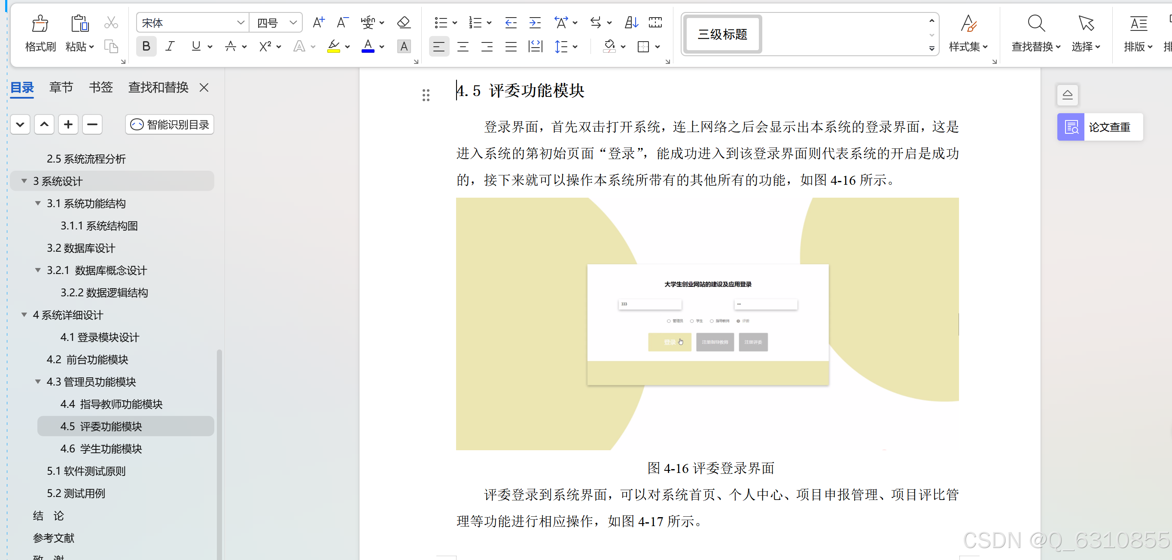Click the clear formatting eraser icon
Viewport: 1172px width, 560px height.
pos(404,22)
